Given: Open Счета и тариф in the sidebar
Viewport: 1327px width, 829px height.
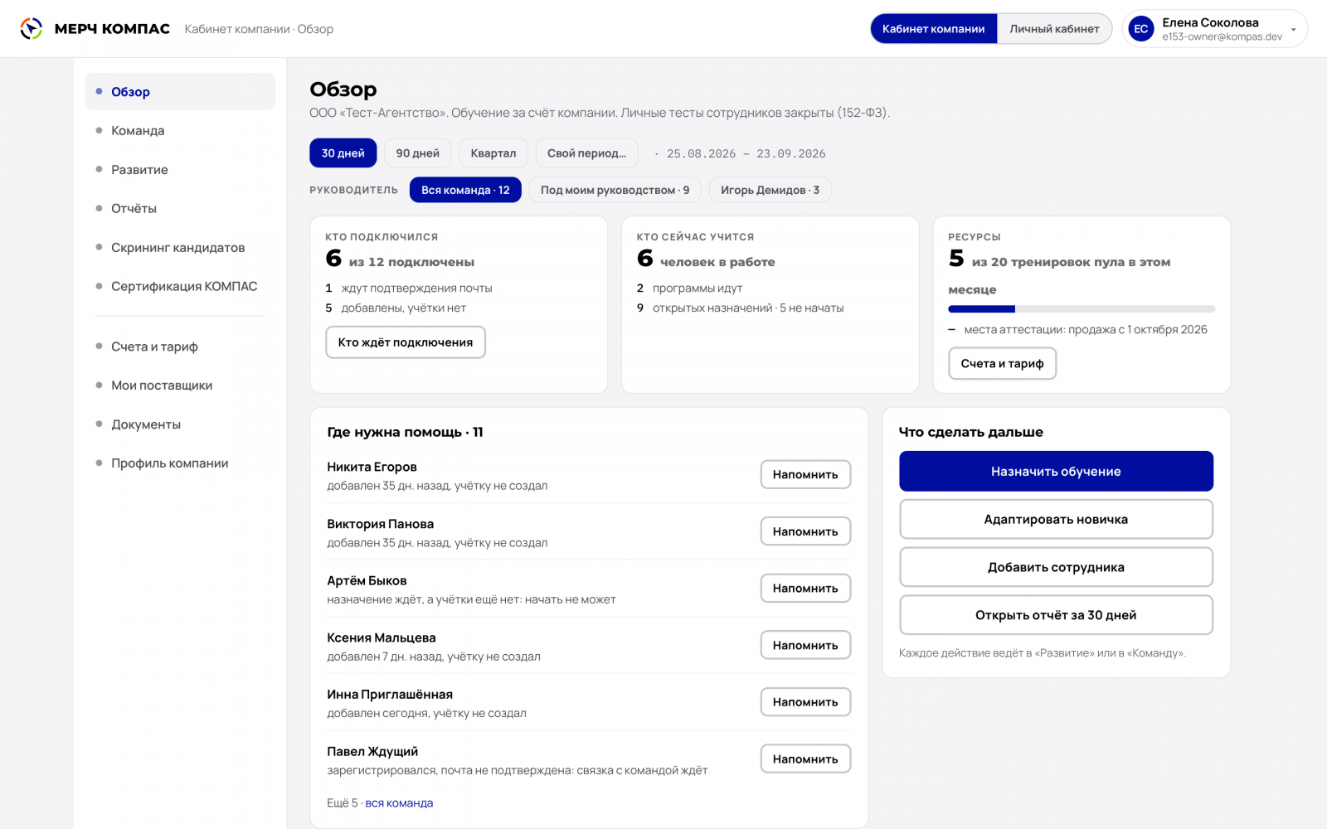Looking at the screenshot, I should 180,347.
